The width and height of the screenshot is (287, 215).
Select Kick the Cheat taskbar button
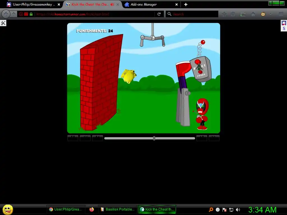(157, 209)
